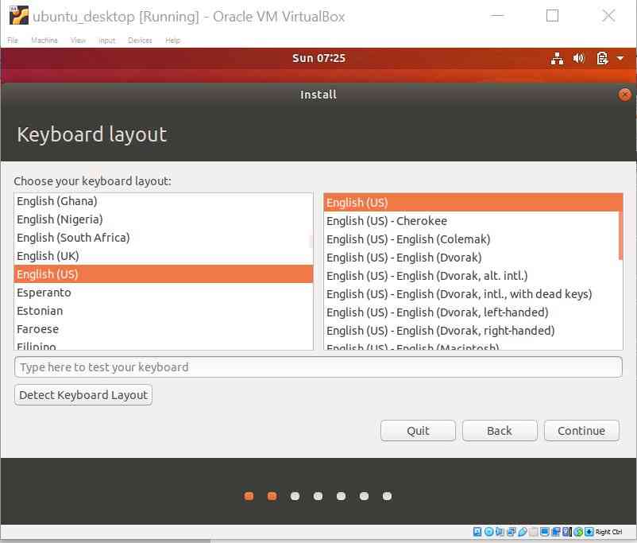Click the Quit button

tap(418, 431)
